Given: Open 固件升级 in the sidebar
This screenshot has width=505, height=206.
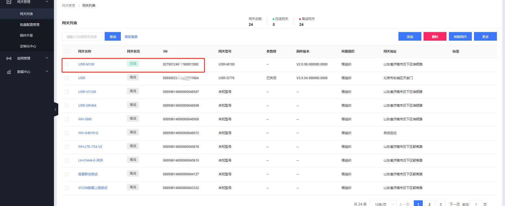Looking at the screenshot, I should click(x=26, y=35).
